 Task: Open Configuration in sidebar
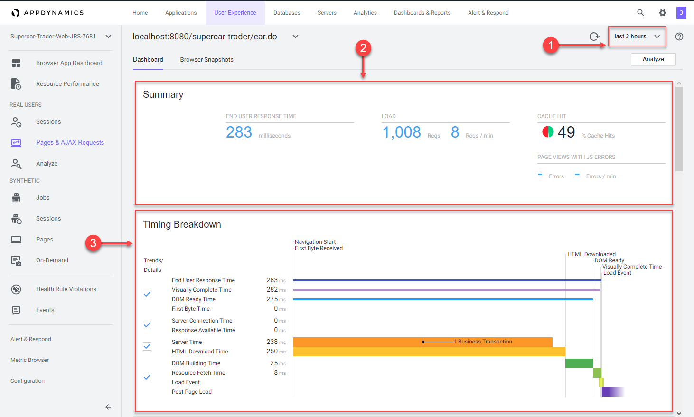click(28, 381)
